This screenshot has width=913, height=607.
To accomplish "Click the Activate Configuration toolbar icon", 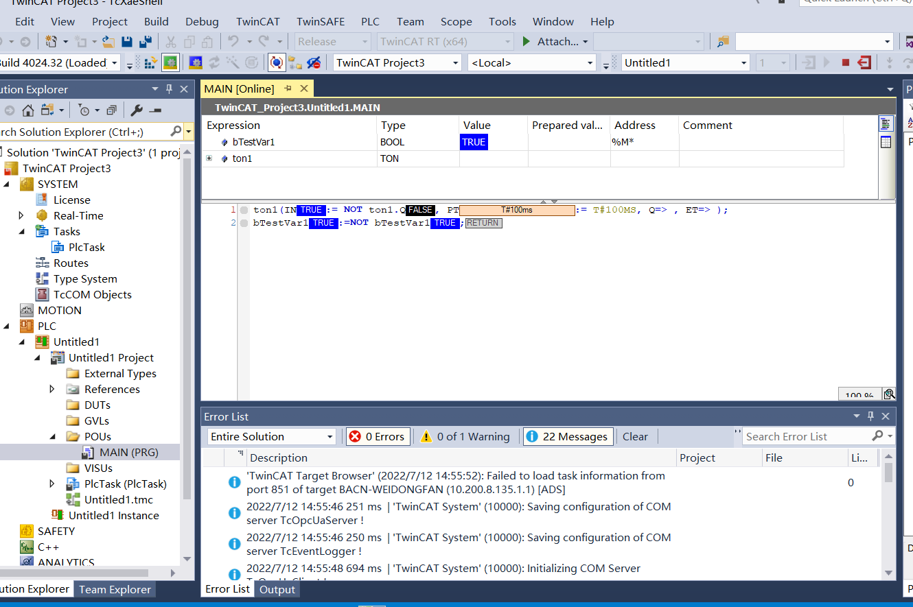I will pyautogui.click(x=152, y=63).
